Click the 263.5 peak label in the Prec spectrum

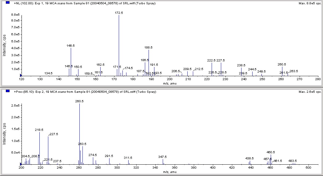pyautogui.click(x=82, y=144)
